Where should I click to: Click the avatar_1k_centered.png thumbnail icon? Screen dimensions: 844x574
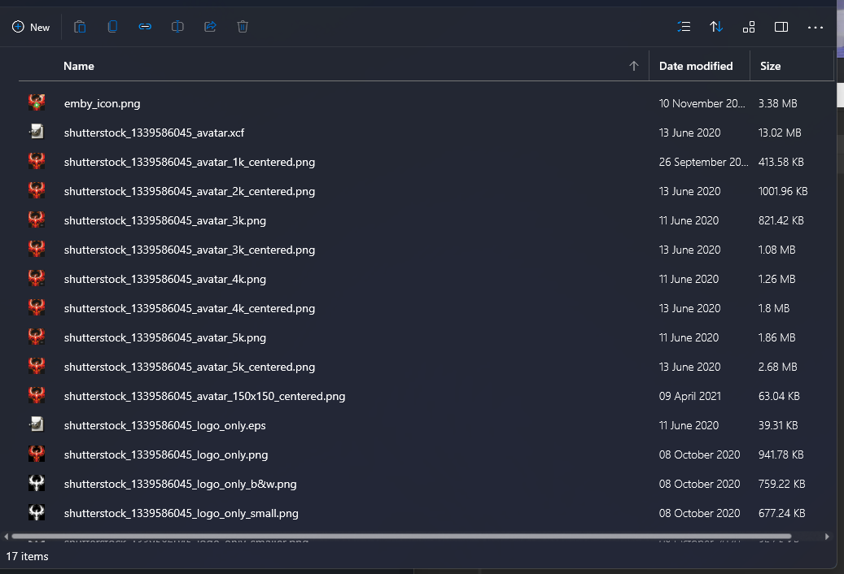coord(37,161)
